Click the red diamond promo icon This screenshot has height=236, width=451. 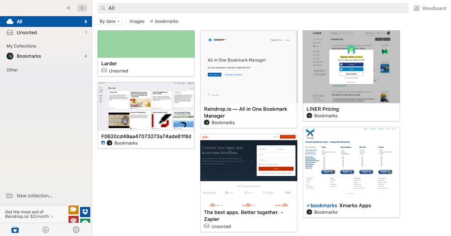point(74,220)
